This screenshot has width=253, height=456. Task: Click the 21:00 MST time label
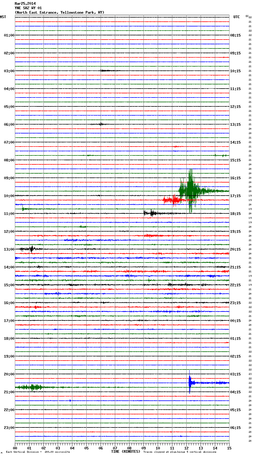point(9,392)
